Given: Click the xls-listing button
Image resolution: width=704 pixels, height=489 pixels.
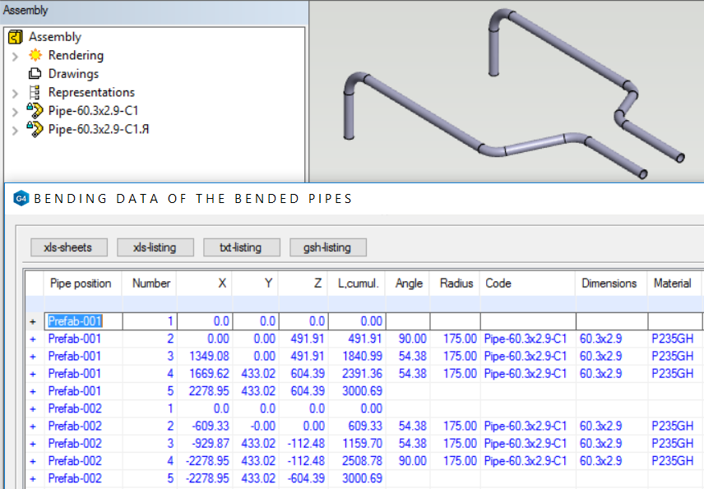Looking at the screenshot, I should 156,247.
